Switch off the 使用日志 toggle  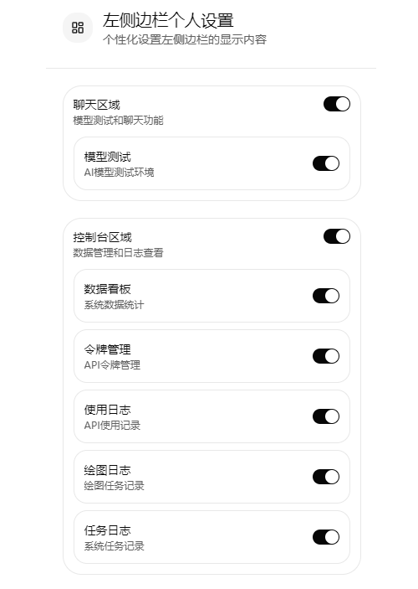tap(326, 416)
